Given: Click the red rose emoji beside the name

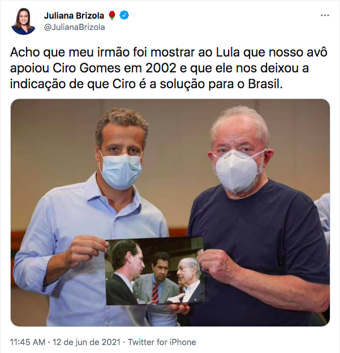Looking at the screenshot, I should click(x=112, y=15).
